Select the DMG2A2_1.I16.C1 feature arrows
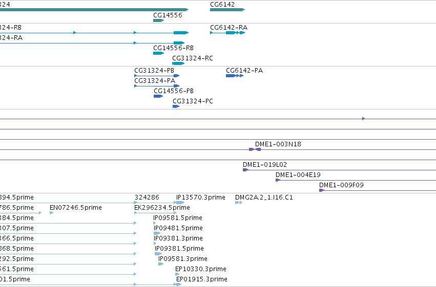436x287 pixels. coord(239,203)
